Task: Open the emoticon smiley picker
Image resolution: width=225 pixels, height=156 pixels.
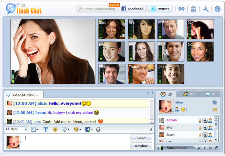Action: click(x=55, y=129)
